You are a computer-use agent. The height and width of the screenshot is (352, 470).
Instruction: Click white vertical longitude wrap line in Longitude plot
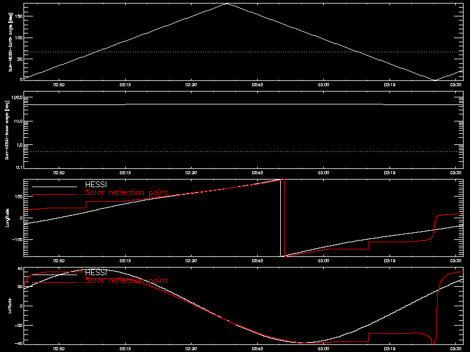(281, 218)
